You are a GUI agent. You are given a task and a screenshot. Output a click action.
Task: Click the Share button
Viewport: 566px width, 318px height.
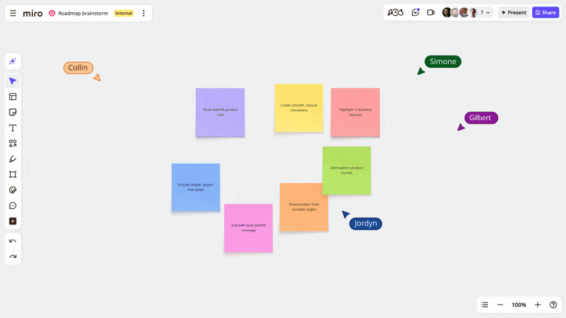545,12
